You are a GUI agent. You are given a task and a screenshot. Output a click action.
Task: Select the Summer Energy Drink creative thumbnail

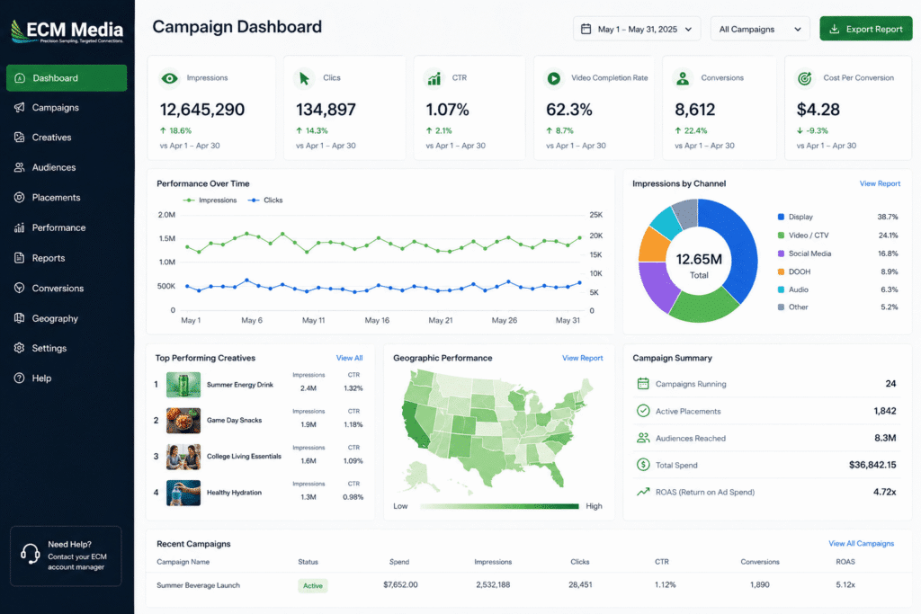pos(183,385)
